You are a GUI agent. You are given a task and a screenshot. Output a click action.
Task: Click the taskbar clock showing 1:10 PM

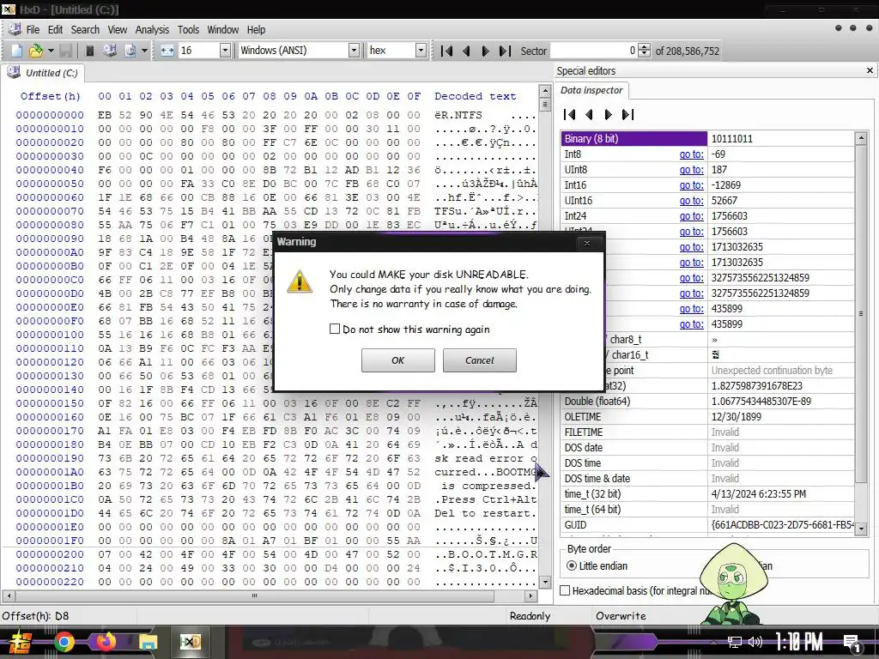tap(799, 642)
